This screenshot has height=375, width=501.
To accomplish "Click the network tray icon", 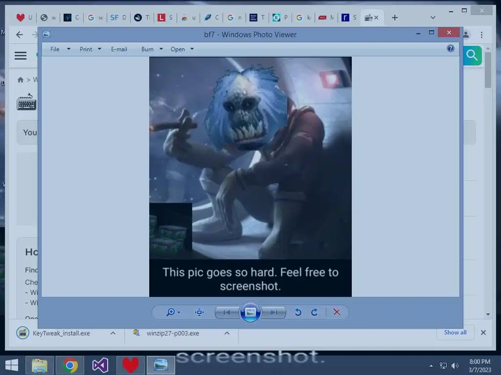I will [443, 366].
